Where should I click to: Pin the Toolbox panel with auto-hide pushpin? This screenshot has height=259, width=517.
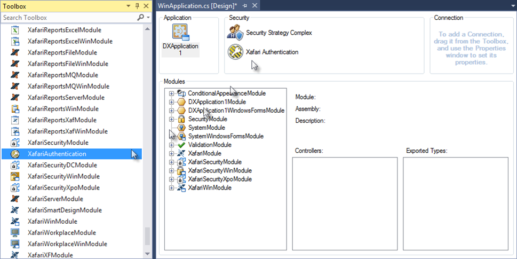coord(138,6)
